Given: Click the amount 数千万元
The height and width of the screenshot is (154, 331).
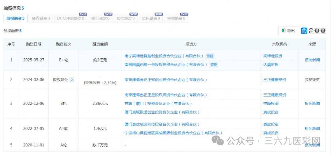Looking at the screenshot, I should pos(100,145).
